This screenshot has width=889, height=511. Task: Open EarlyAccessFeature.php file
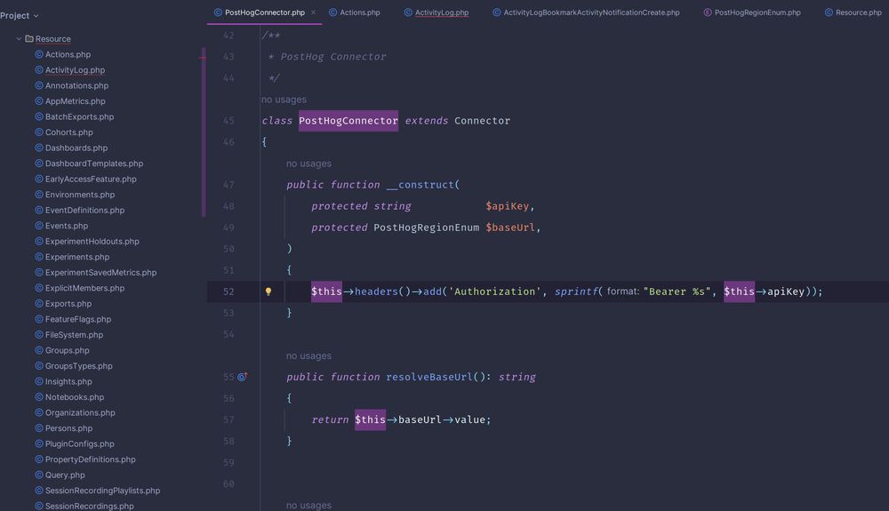(x=91, y=179)
